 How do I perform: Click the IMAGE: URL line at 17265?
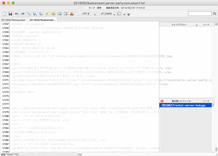92,56
